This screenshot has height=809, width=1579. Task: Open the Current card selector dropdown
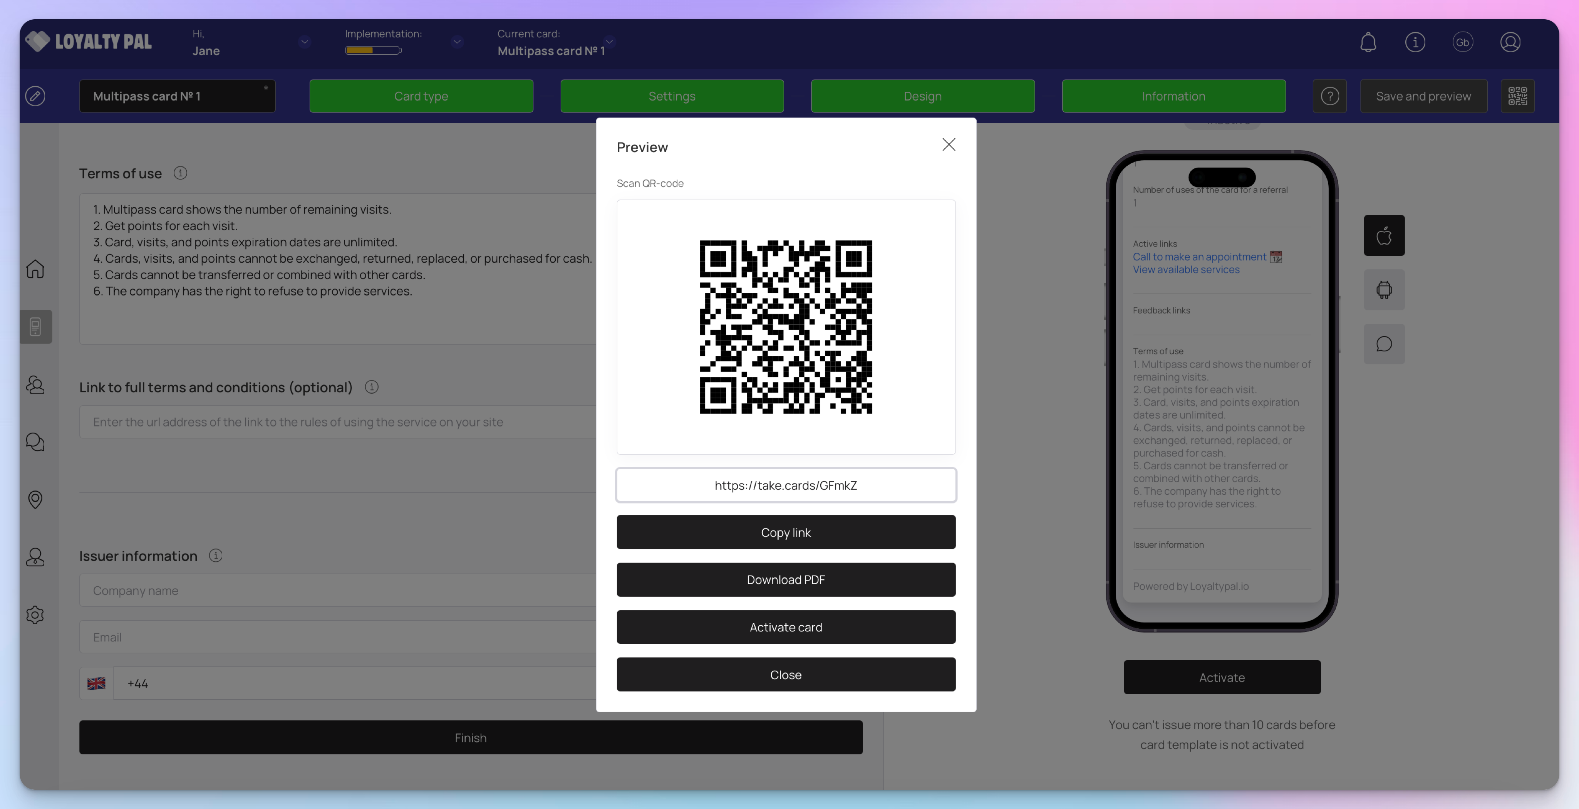(x=609, y=41)
